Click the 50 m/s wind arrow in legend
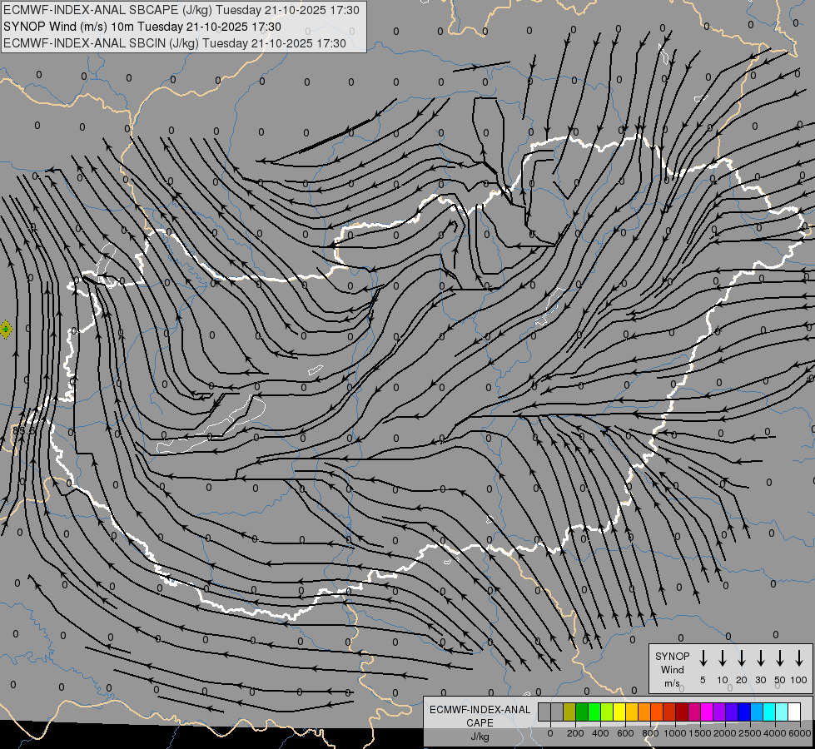The width and height of the screenshot is (815, 749). [780, 657]
